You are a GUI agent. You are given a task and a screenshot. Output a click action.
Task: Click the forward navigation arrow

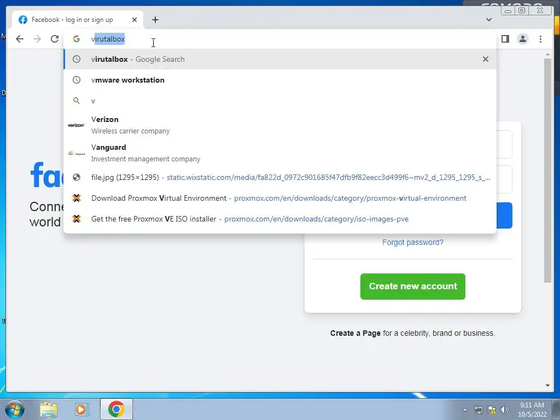click(37, 39)
